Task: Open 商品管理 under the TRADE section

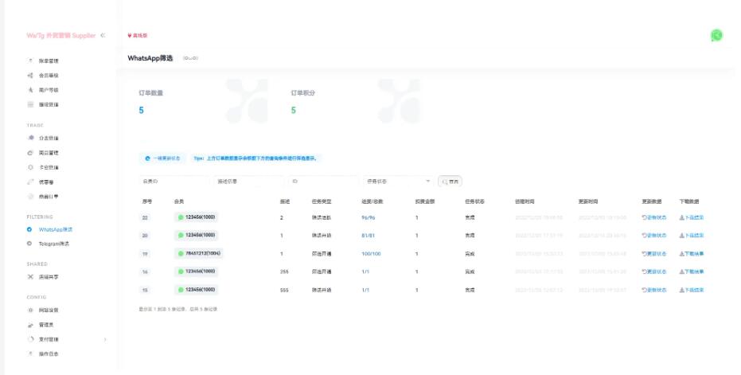Action: 49,153
